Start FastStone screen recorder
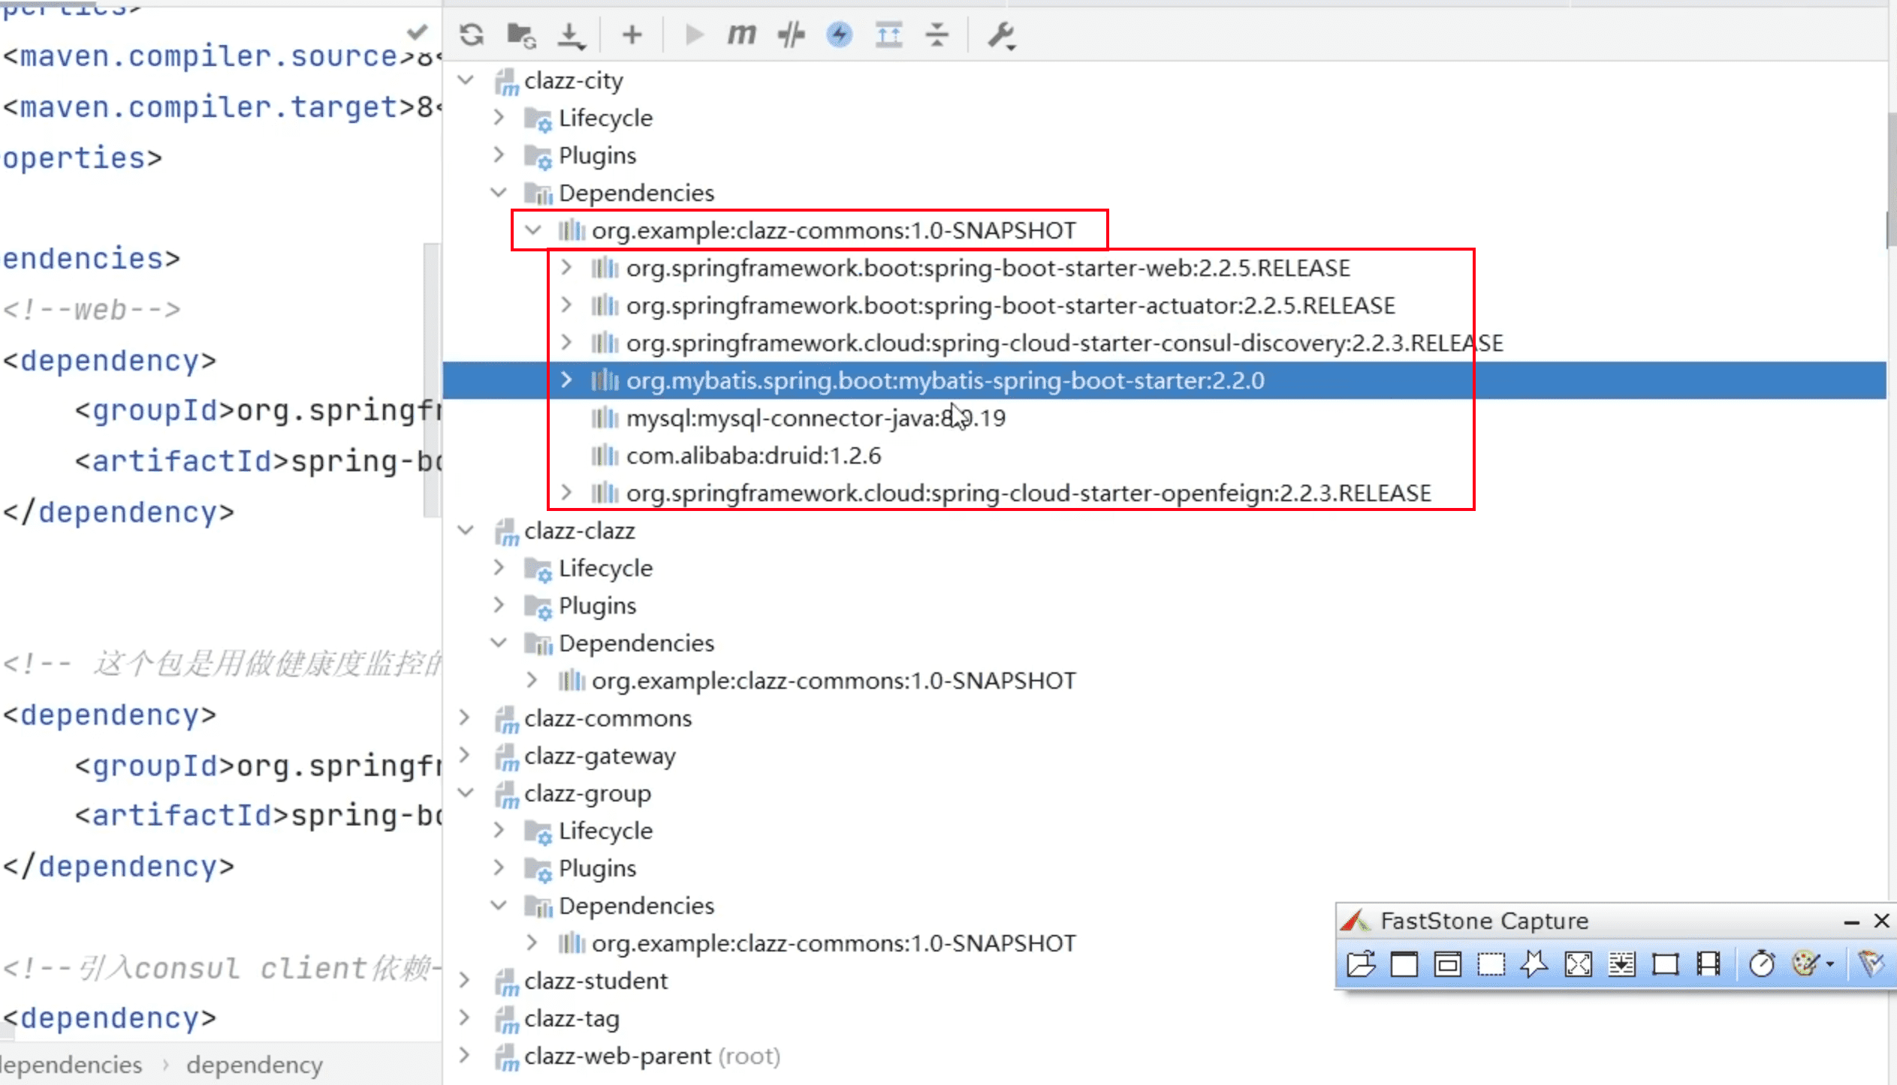Viewport: 1897px width, 1085px height. pyautogui.click(x=1709, y=963)
